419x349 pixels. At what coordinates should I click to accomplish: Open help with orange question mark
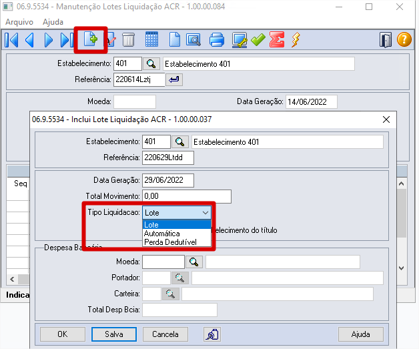point(404,39)
